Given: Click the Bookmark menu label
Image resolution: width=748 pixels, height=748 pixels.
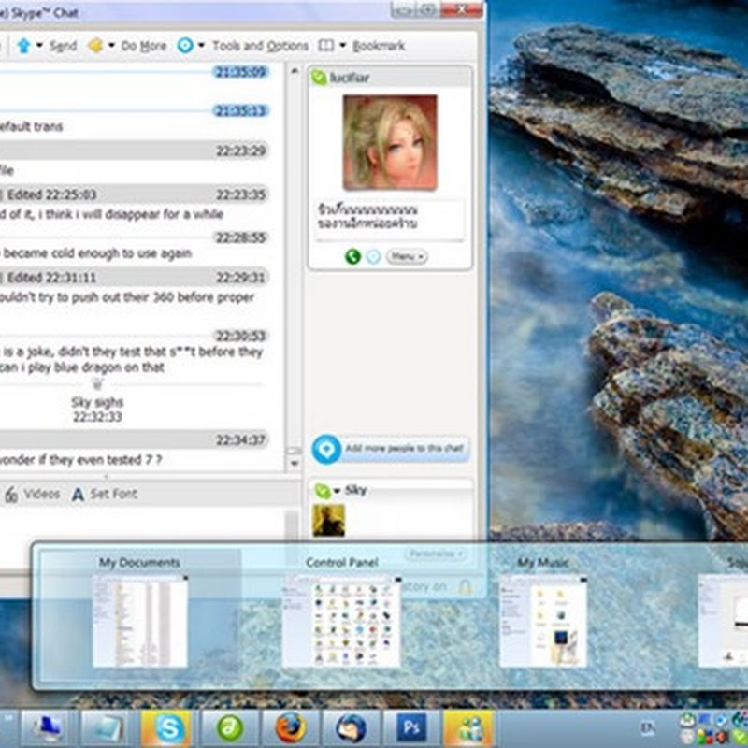Looking at the screenshot, I should coord(379,46).
